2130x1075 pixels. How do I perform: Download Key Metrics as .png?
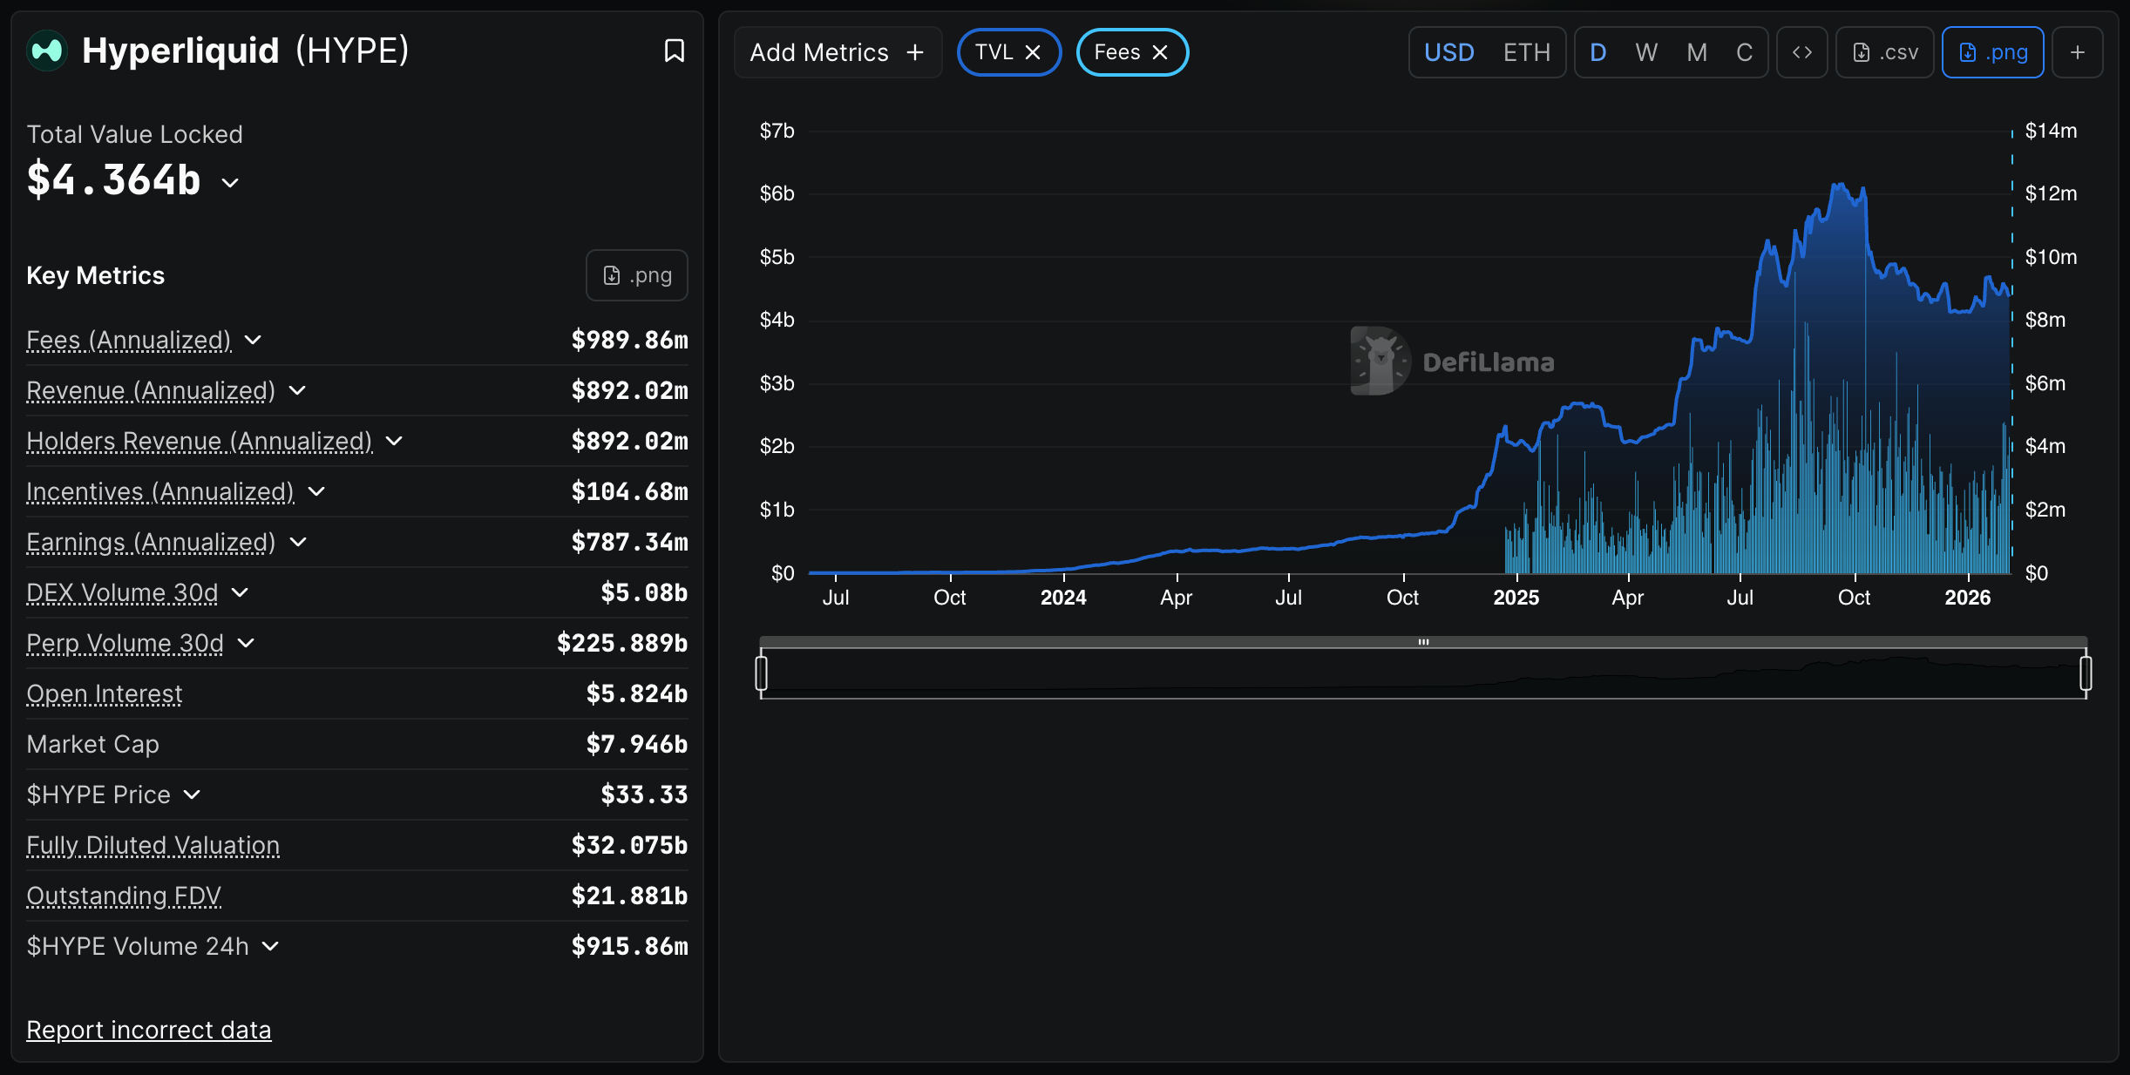point(637,275)
